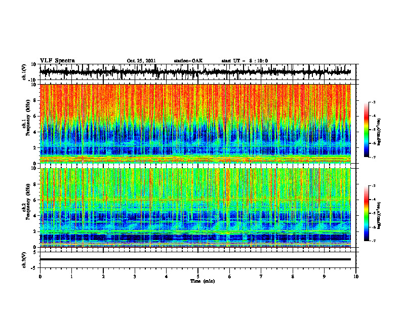The image size is (401, 310).
Task: Click time axis tick label "7"
Action: tap(261, 277)
